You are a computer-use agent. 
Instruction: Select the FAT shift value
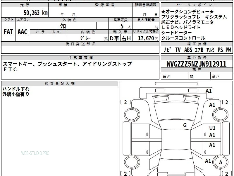(x=8, y=32)
